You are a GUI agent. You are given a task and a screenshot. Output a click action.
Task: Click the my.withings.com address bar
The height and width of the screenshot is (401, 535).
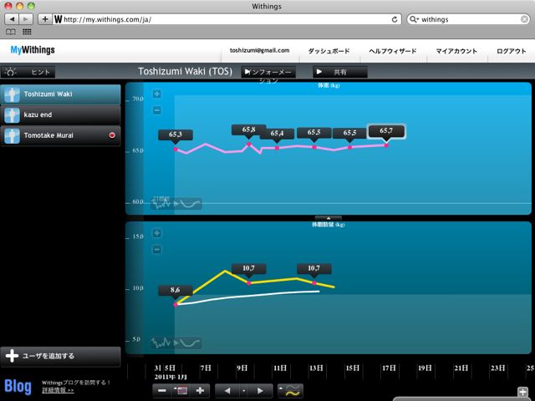point(225,19)
